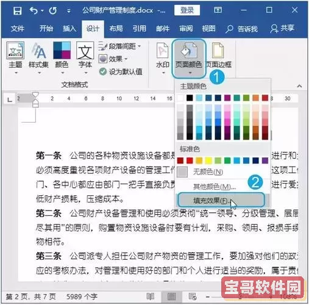Click the word count 5989 个字
The width and height of the screenshot is (309, 305).
click(82, 297)
